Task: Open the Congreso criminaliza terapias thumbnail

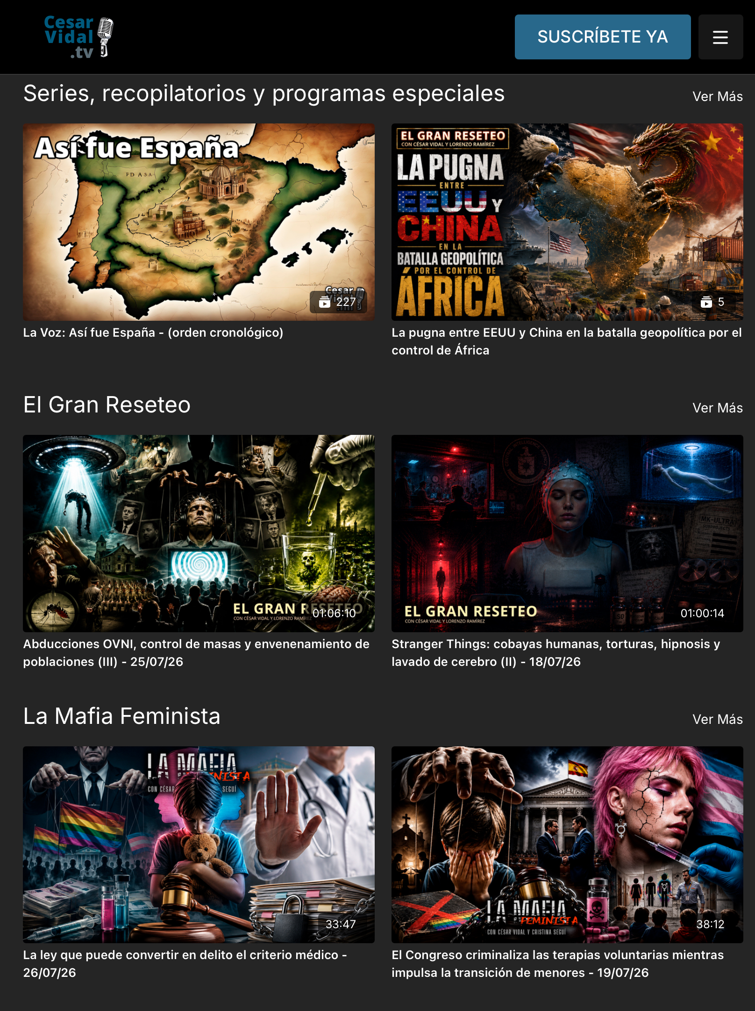Action: point(567,845)
